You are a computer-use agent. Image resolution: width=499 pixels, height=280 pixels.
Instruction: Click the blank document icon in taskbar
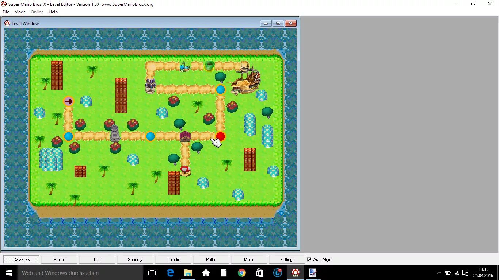click(x=224, y=273)
